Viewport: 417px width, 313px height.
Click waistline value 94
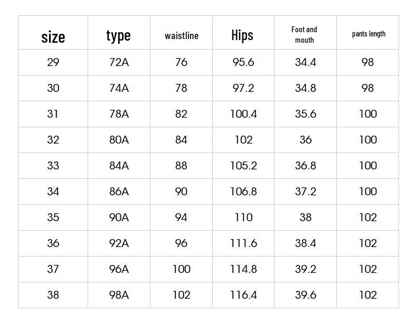click(x=181, y=217)
